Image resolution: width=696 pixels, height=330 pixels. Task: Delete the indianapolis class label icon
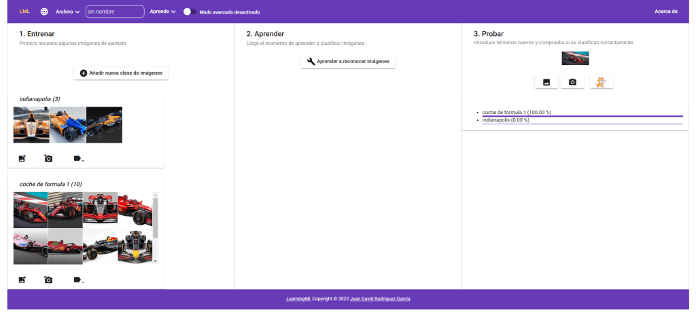click(78, 158)
